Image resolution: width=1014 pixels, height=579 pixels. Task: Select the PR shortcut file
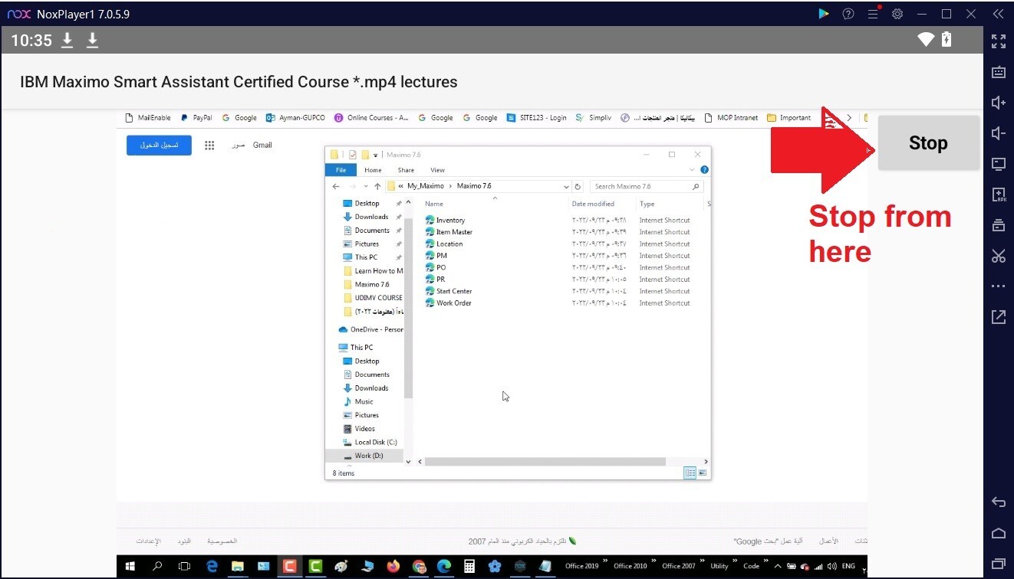click(x=440, y=280)
